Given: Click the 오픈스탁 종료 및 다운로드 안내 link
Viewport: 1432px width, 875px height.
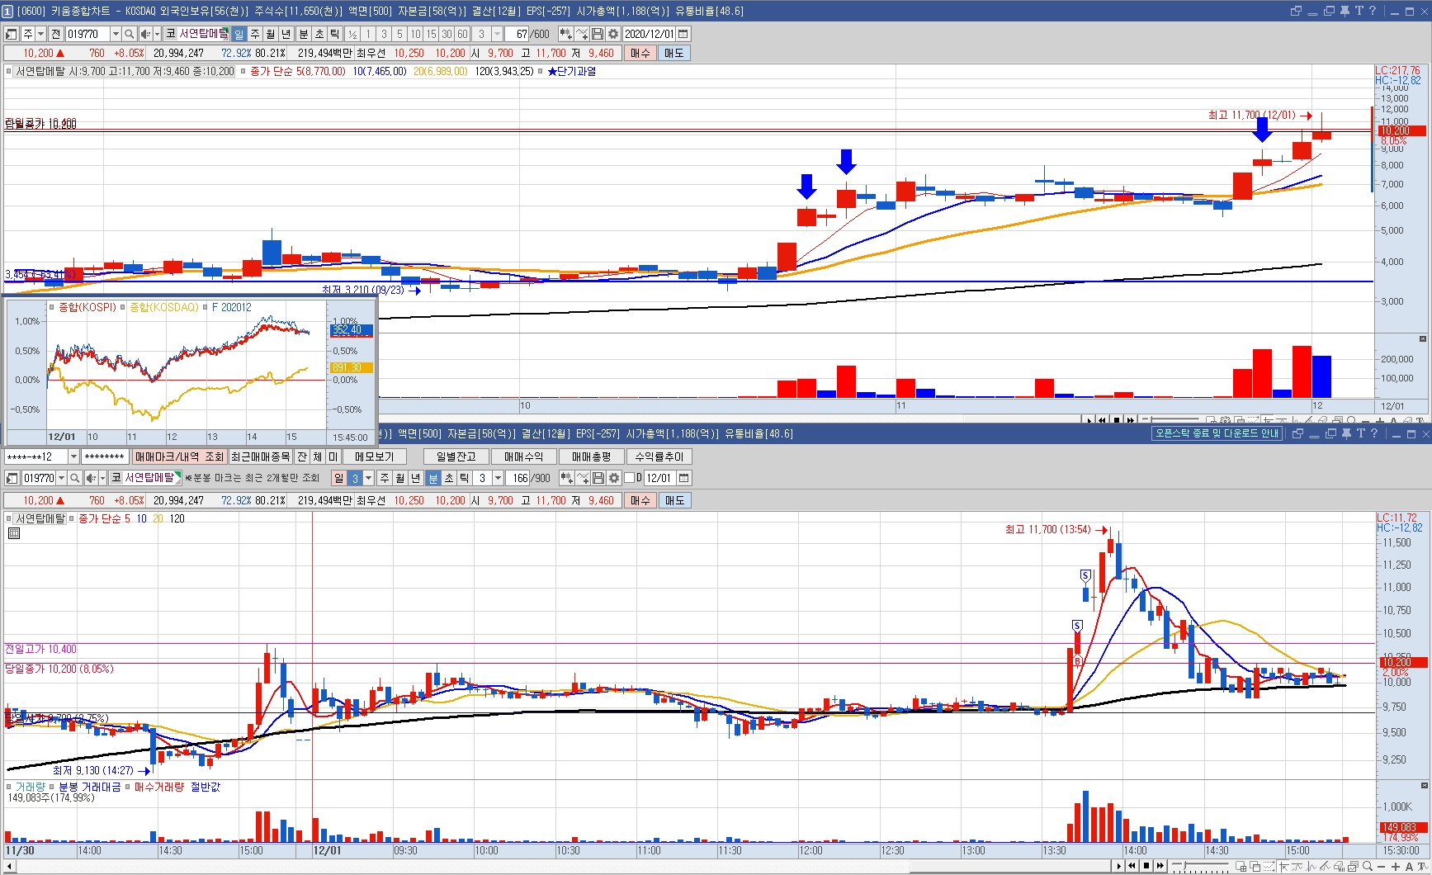Looking at the screenshot, I should (x=1217, y=433).
